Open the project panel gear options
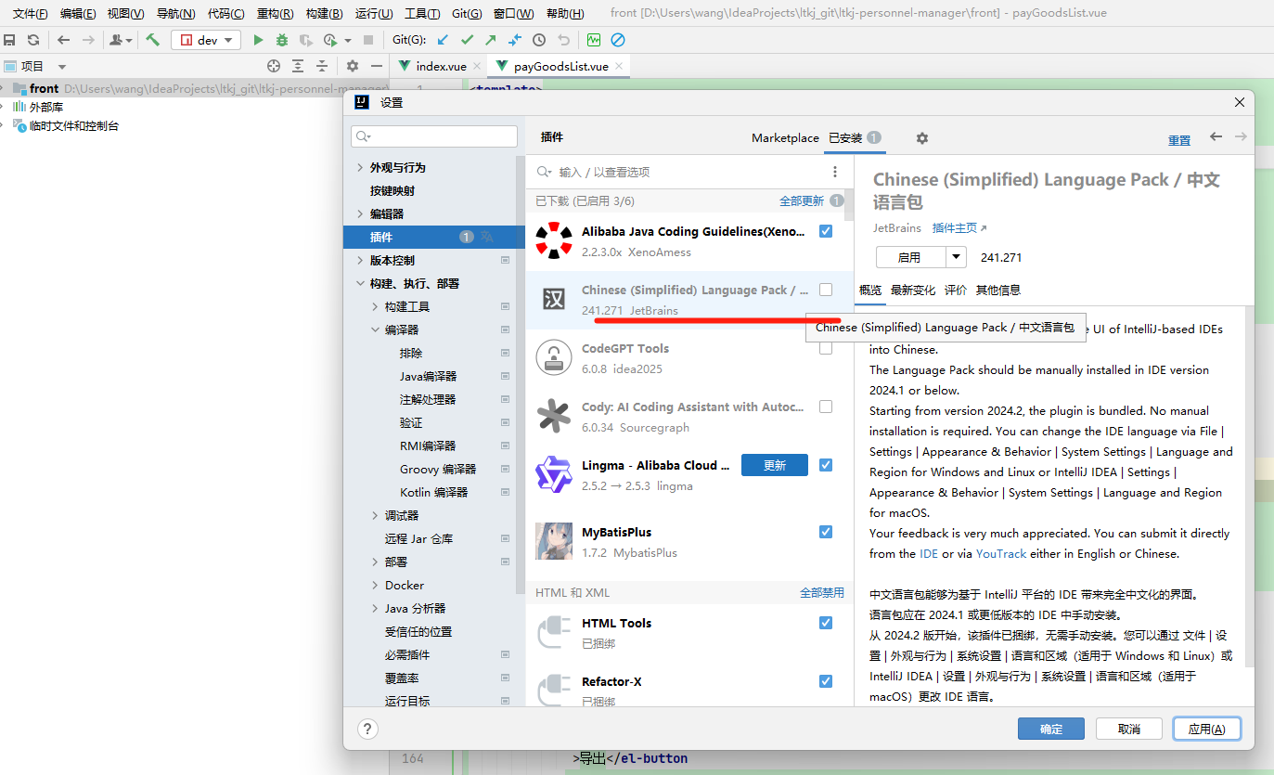The image size is (1274, 775). point(353,66)
